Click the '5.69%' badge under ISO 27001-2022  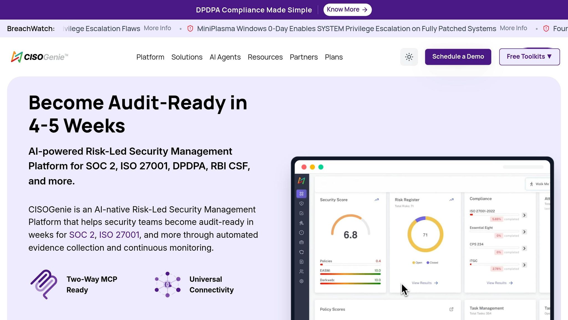point(496,219)
